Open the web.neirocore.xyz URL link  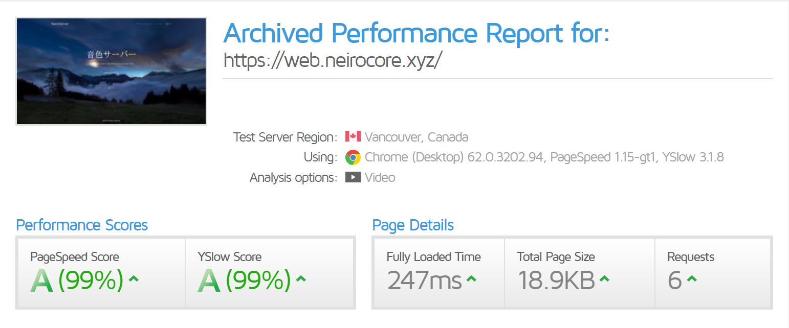[x=333, y=60]
